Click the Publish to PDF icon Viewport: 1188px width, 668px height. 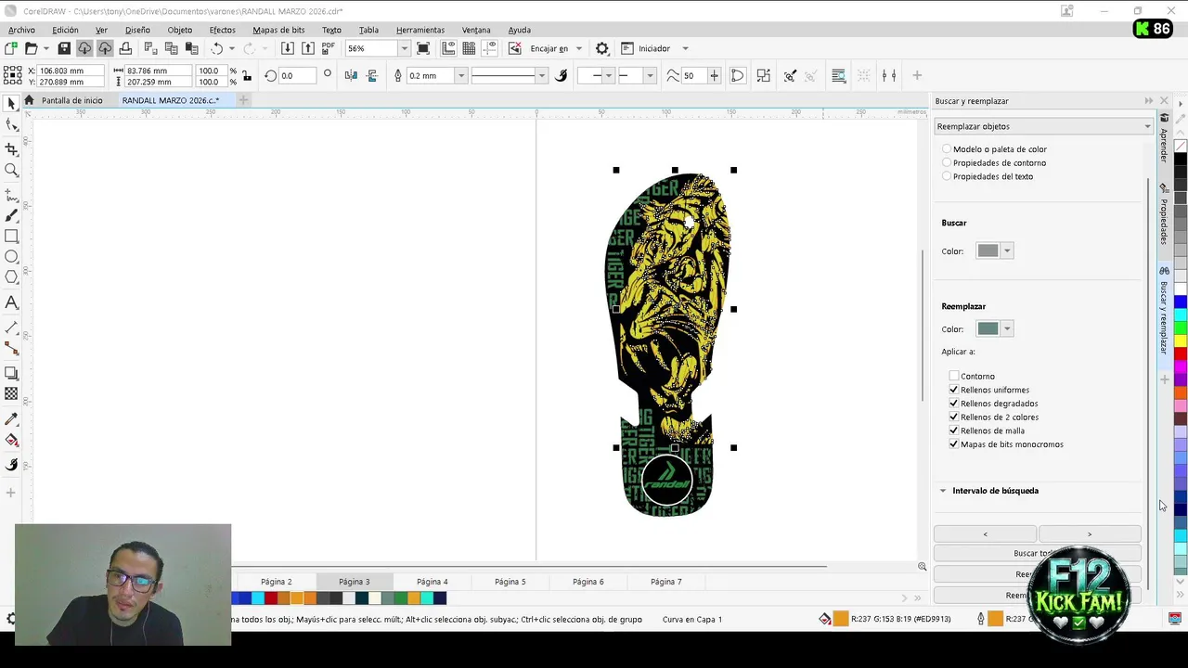(329, 48)
